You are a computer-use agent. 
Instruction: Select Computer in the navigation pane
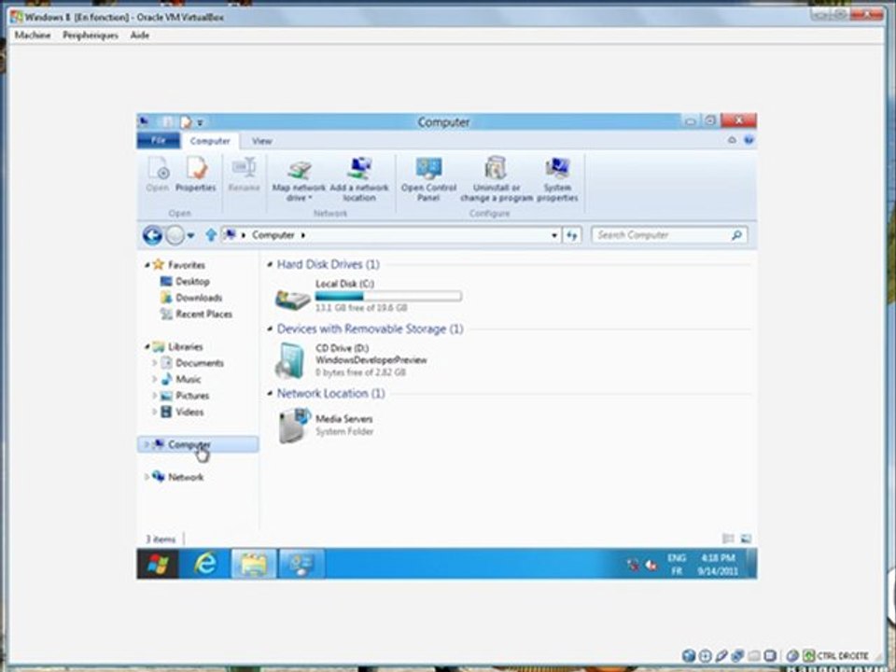[x=198, y=444]
